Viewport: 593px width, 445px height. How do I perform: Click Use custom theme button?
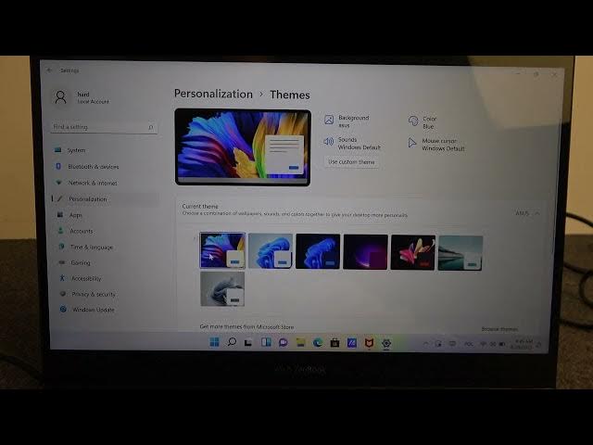tap(351, 162)
